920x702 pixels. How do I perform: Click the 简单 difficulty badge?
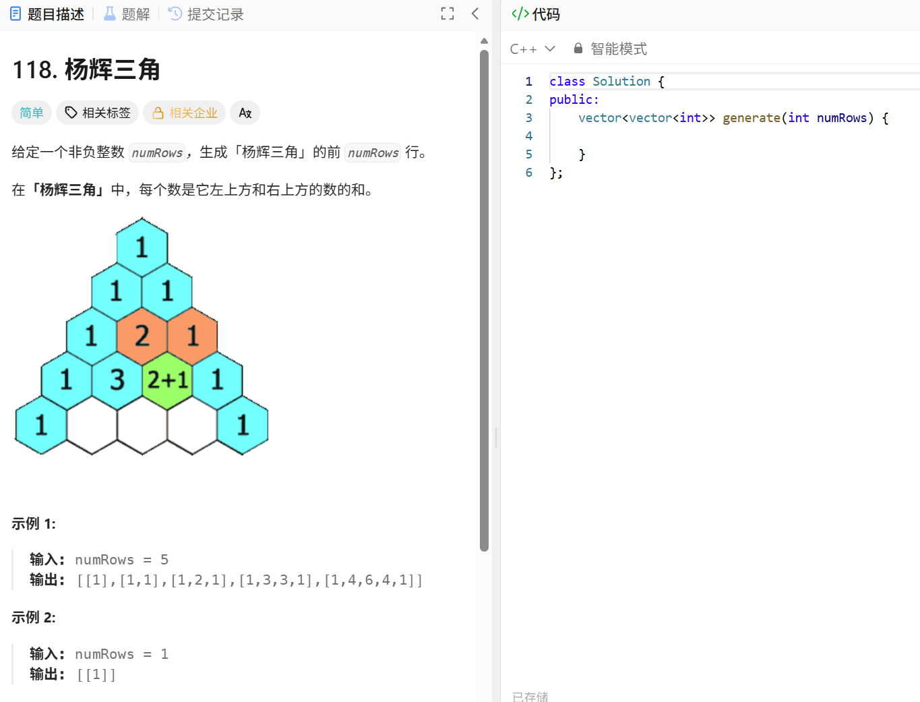pyautogui.click(x=32, y=113)
